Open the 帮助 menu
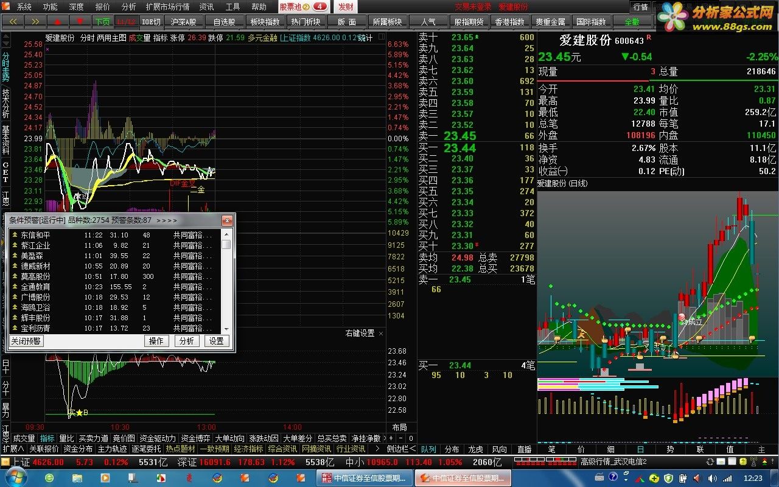Viewport: 779px width, 487px height. (x=259, y=7)
